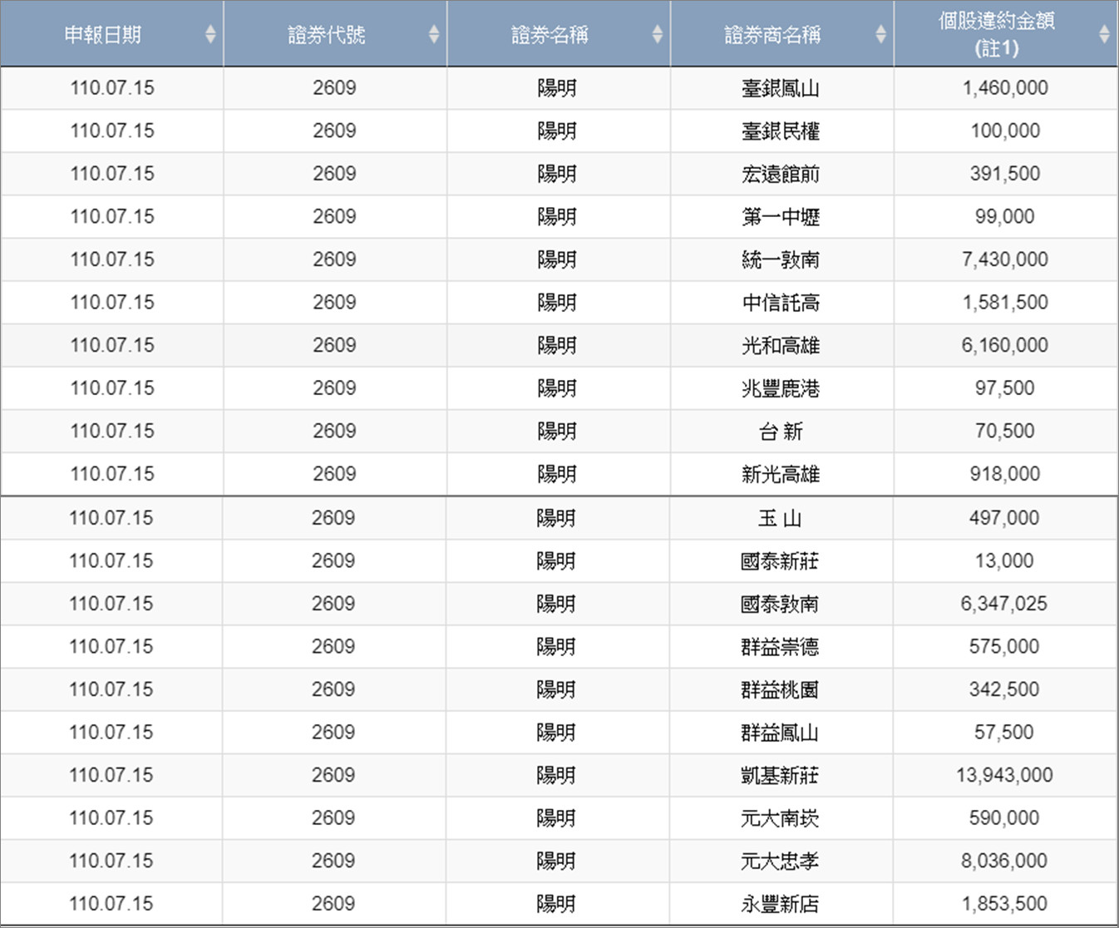Click amount 1,460,000
1119x928 pixels.
(1005, 87)
